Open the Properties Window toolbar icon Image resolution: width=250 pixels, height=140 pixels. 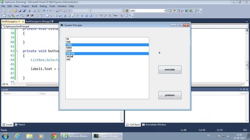click(x=174, y=11)
